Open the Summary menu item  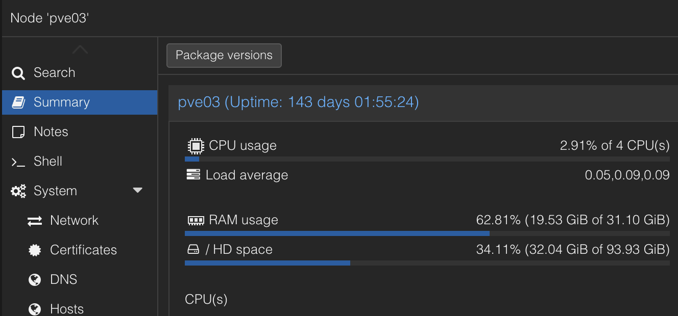pos(62,102)
